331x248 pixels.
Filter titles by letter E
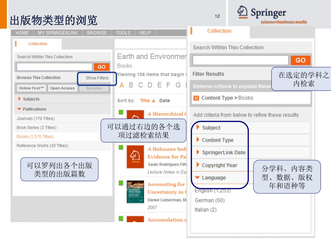tap(159, 85)
